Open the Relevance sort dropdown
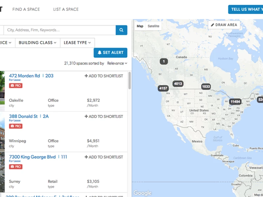Viewport: 263px width, 197px height. (117, 63)
